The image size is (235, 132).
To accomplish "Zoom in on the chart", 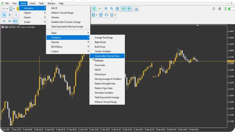I will click(106, 9).
